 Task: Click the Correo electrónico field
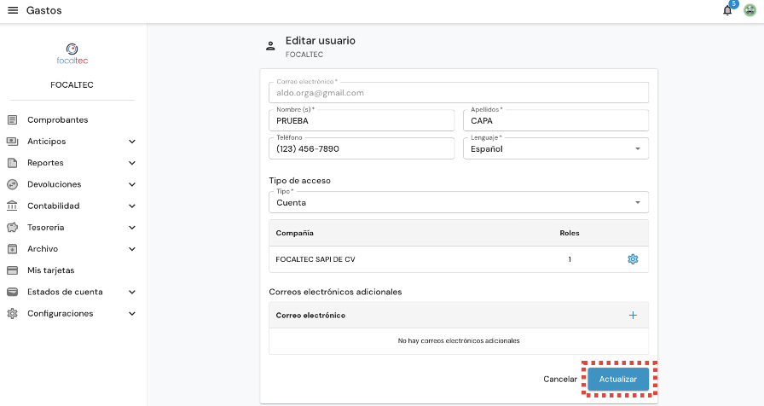pyautogui.click(x=459, y=93)
